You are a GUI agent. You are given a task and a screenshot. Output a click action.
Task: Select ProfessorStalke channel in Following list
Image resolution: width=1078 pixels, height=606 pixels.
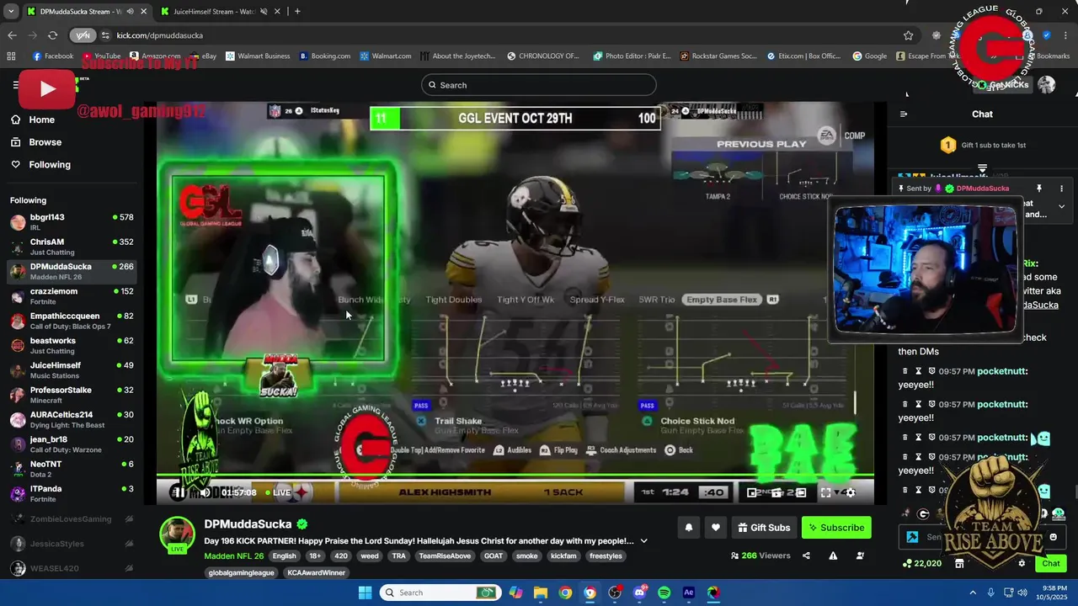(72, 395)
